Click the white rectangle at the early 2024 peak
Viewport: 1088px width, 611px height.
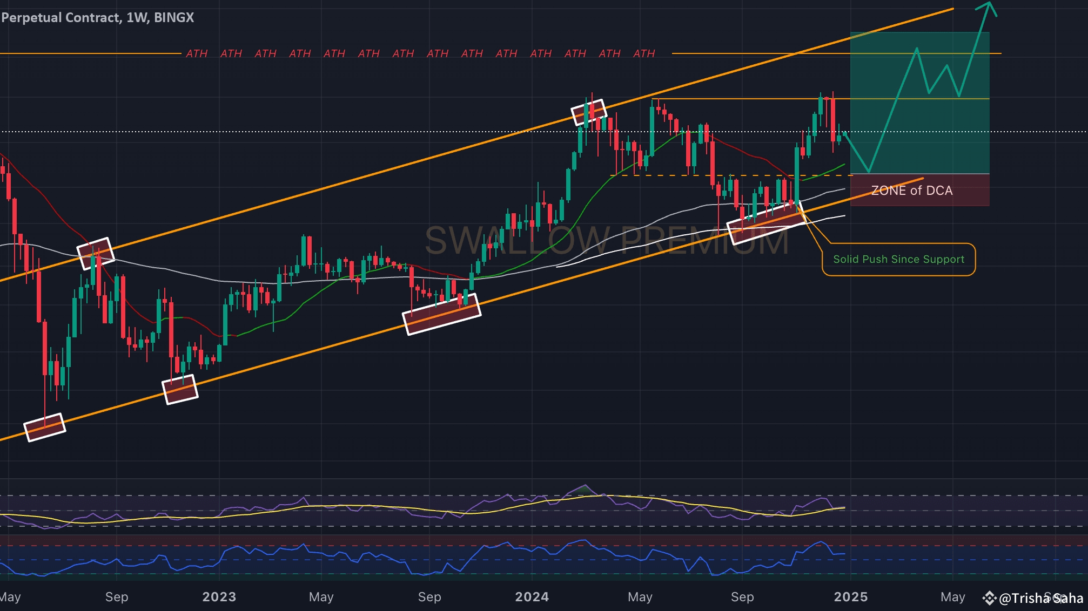click(589, 112)
